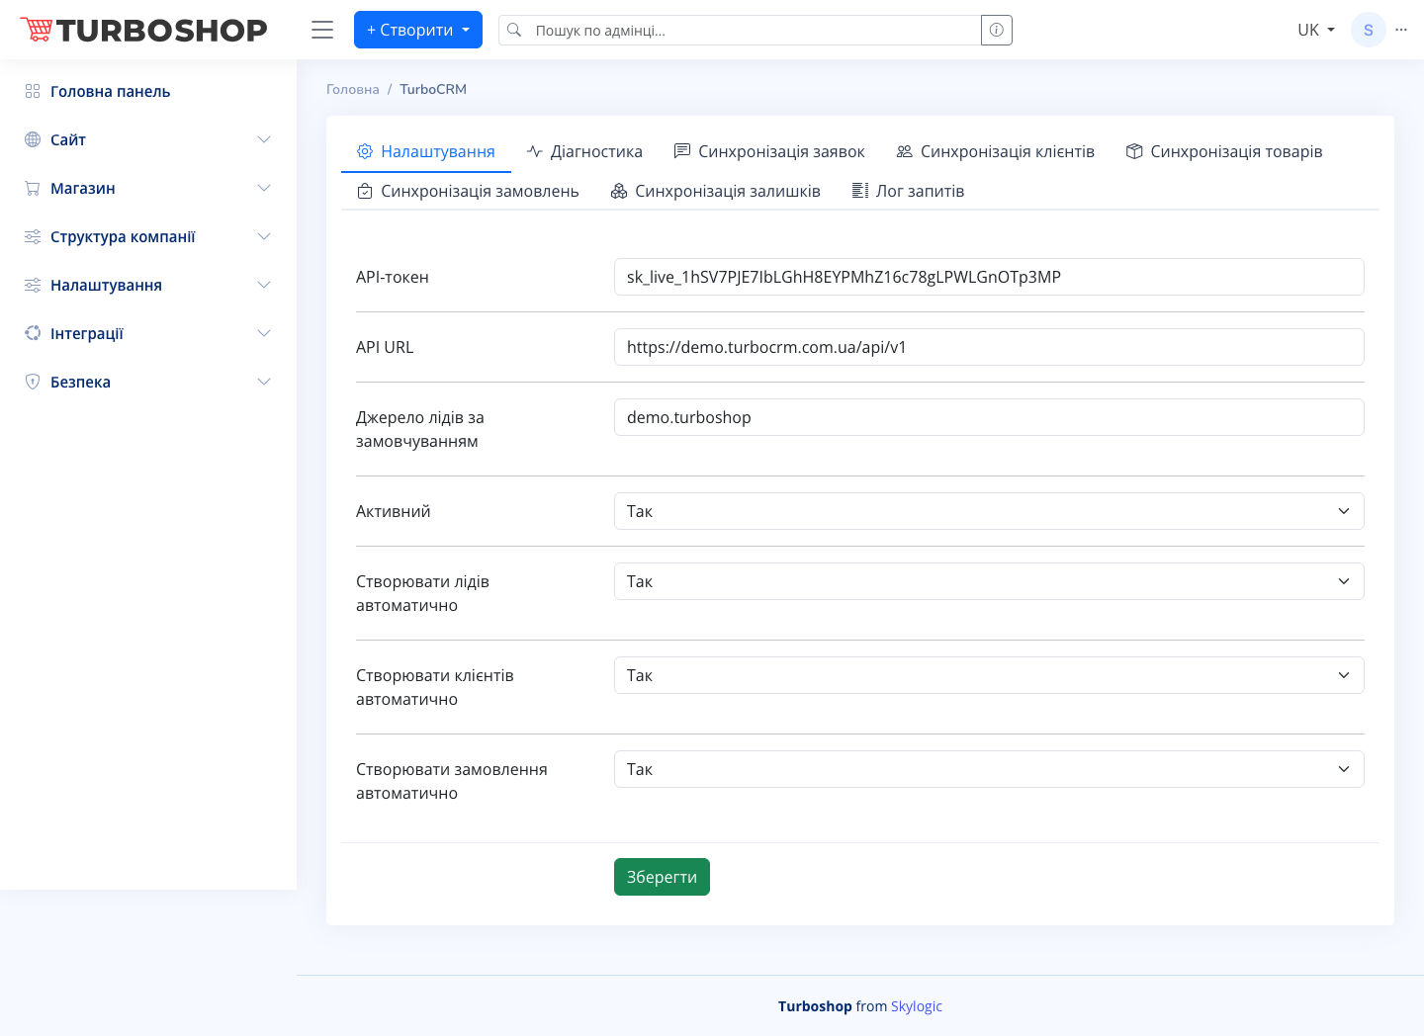Open the Синхронізація товарів tab
The width and height of the screenshot is (1424, 1036).
[x=1224, y=151]
